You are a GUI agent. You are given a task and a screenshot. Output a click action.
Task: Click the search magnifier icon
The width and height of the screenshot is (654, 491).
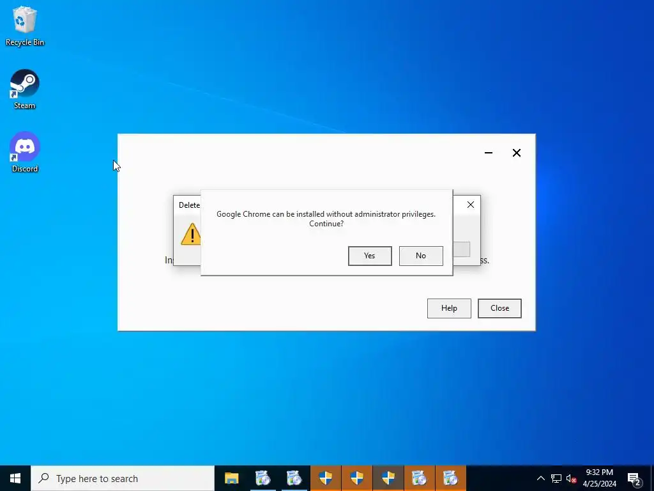coord(43,478)
